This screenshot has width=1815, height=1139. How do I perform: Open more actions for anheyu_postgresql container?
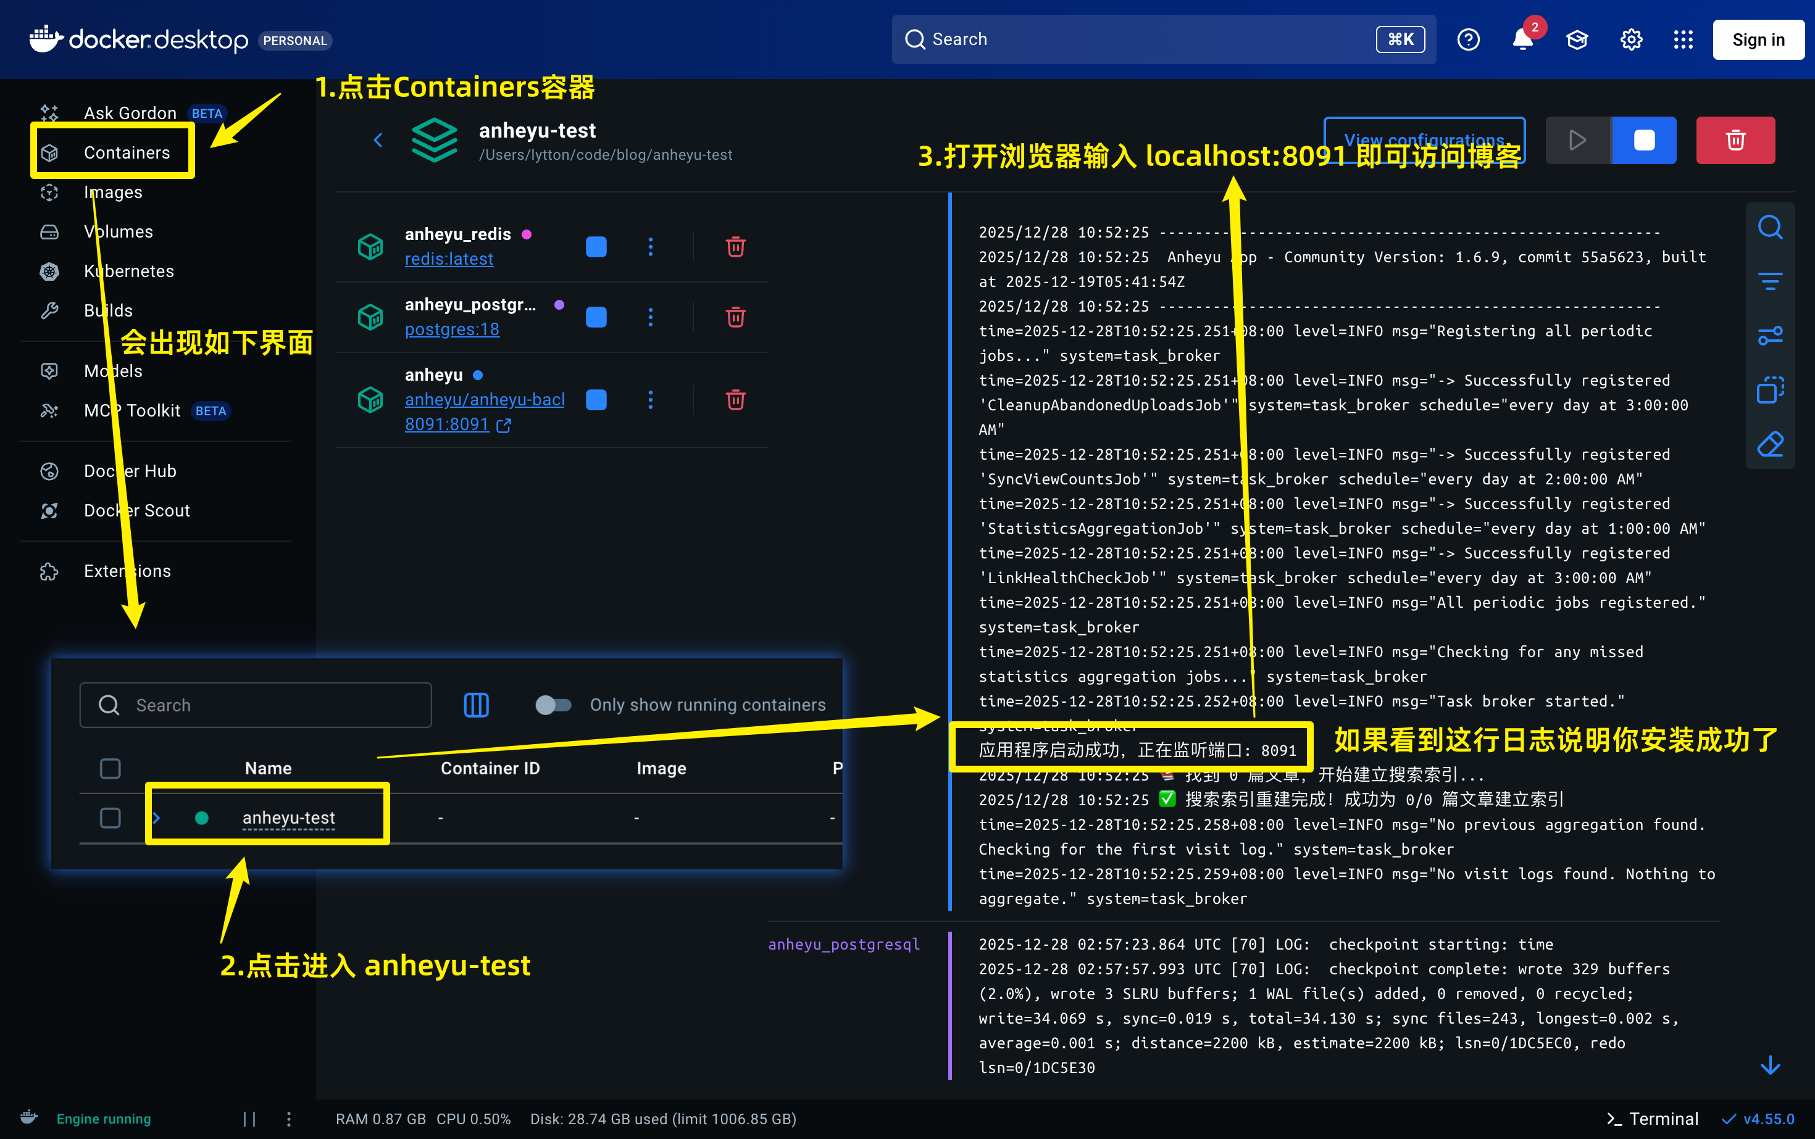coord(651,317)
